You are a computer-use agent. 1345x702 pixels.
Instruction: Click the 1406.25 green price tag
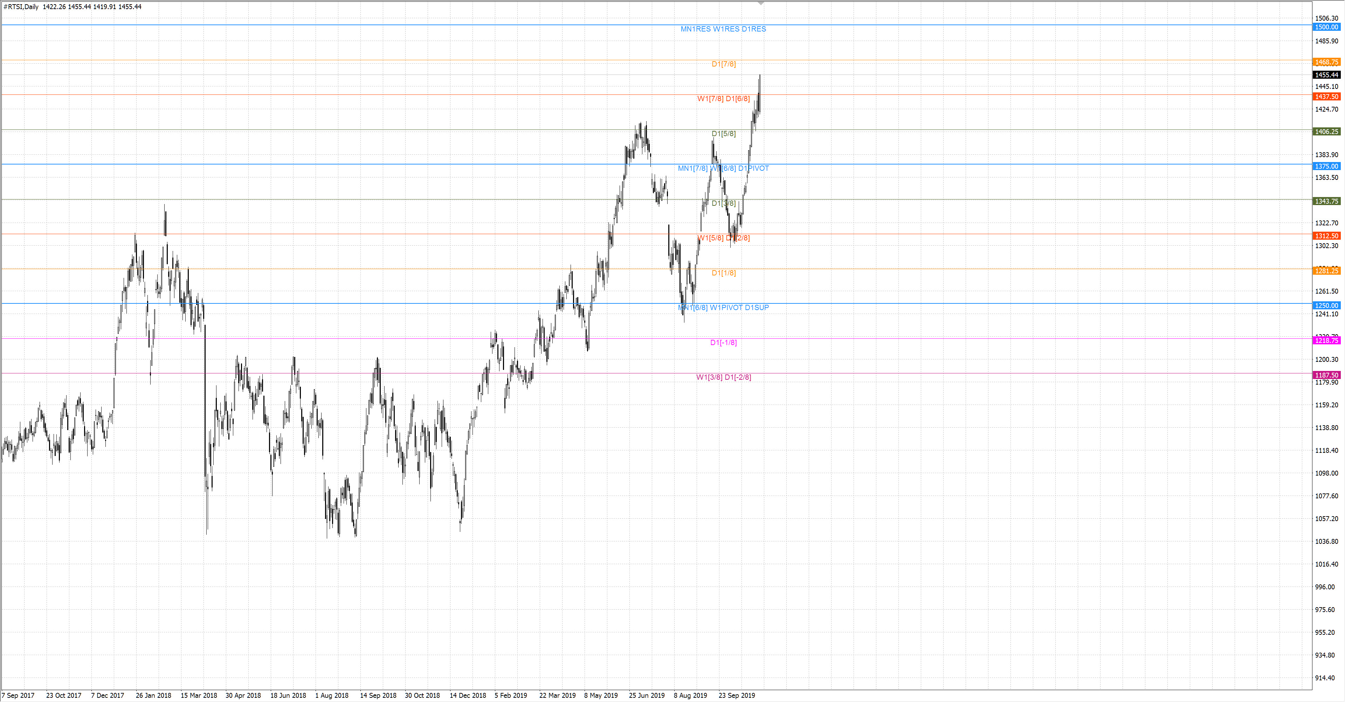[x=1326, y=132]
